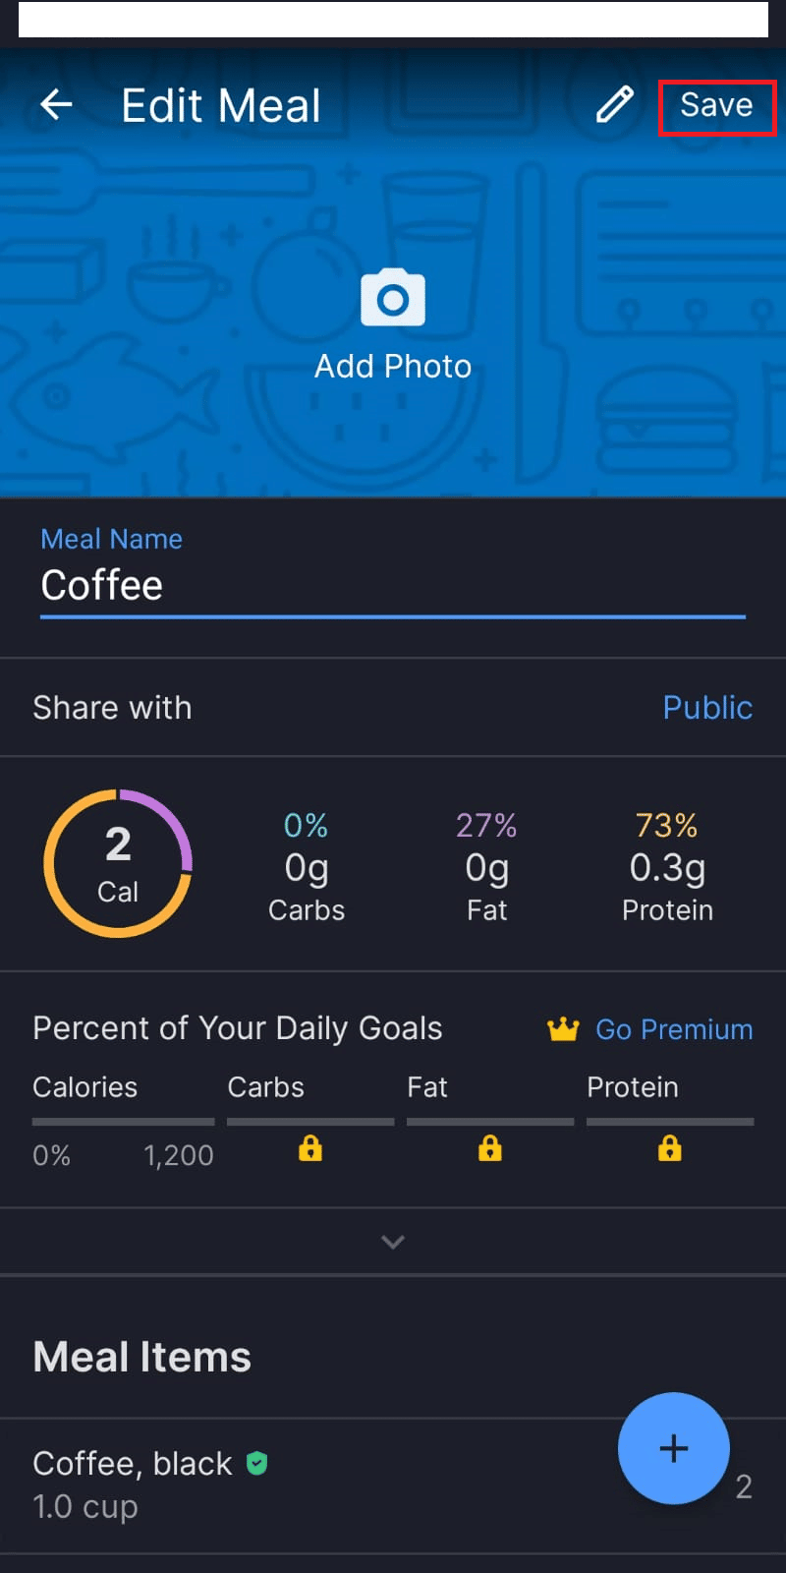The height and width of the screenshot is (1573, 786).
Task: Tap the Add Photo label
Action: (393, 367)
